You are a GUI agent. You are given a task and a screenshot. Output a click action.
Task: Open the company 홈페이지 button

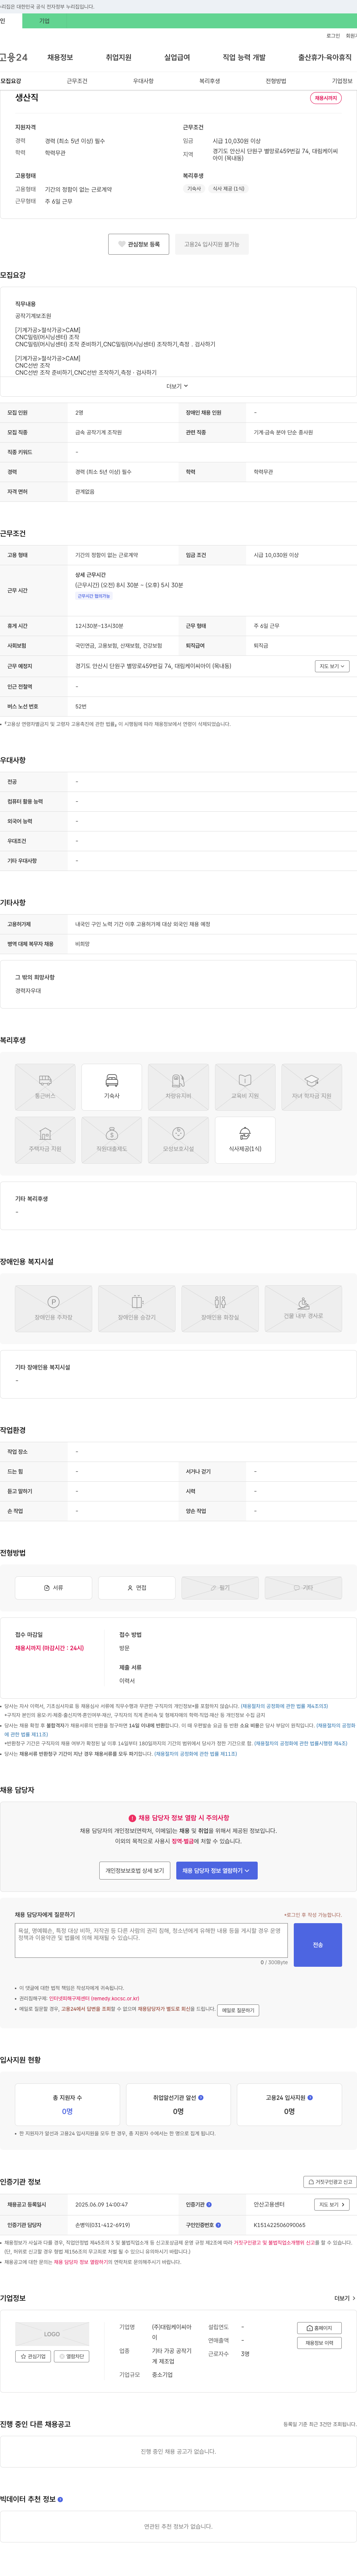pos(319,2328)
